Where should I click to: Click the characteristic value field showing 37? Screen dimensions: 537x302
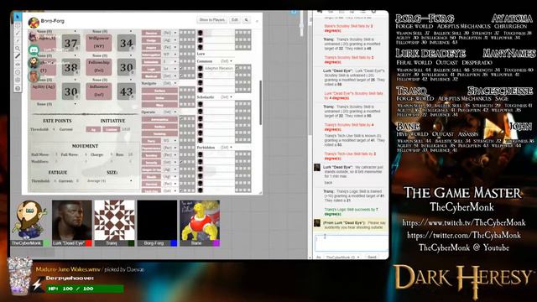[x=70, y=43]
